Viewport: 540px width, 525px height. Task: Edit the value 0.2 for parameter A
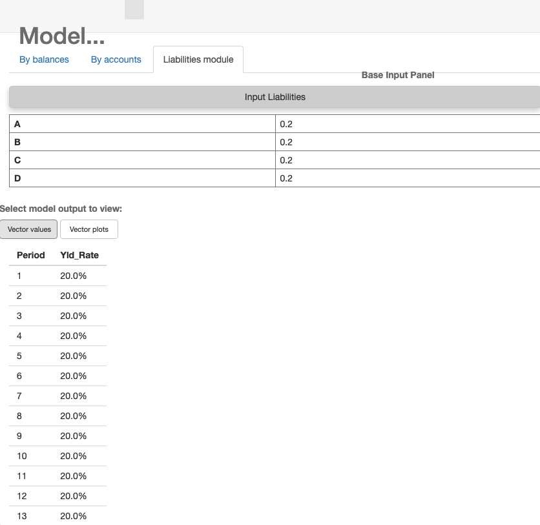click(287, 123)
